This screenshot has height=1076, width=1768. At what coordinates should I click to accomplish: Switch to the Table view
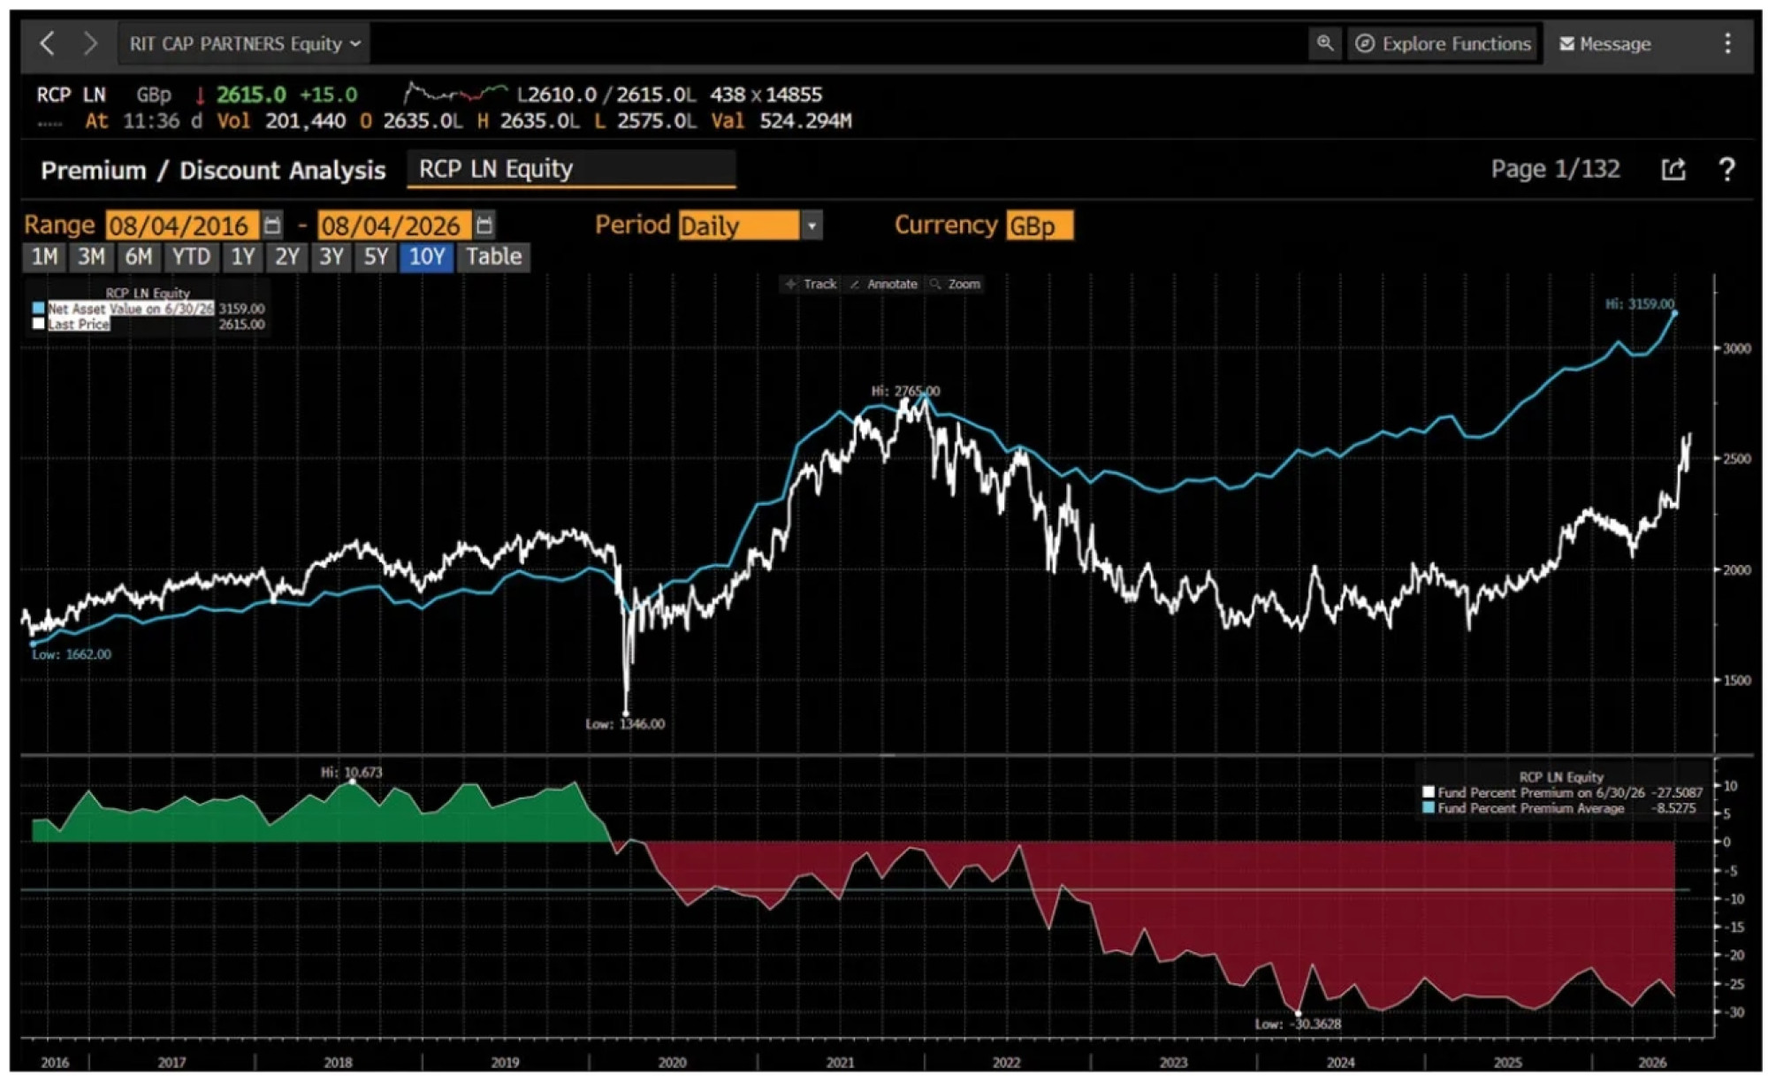[493, 257]
